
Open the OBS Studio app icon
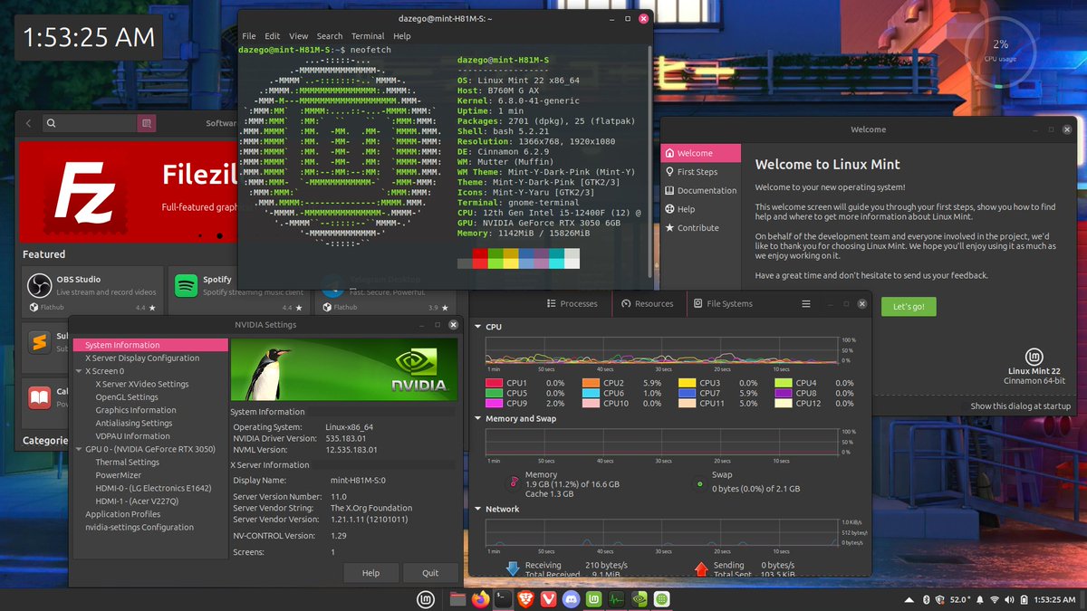coord(39,286)
